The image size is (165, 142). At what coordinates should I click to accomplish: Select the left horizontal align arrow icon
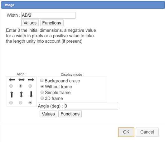coord(12,80)
